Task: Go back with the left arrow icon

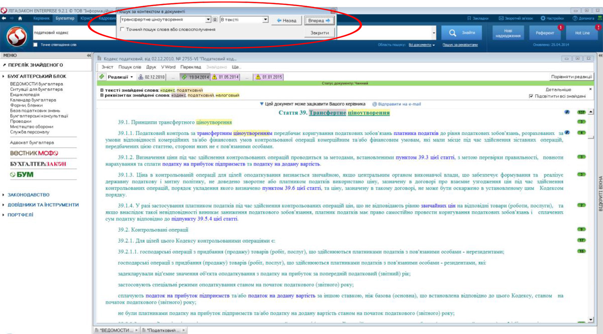Action: pos(4,18)
